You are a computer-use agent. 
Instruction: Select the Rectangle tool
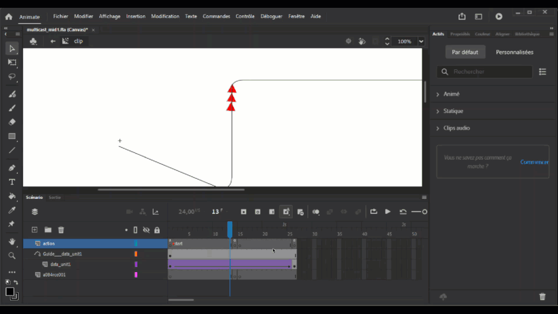(12, 136)
